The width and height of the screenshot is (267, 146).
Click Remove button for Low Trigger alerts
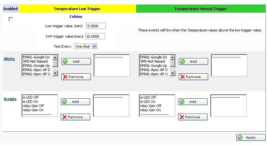(x=76, y=77)
